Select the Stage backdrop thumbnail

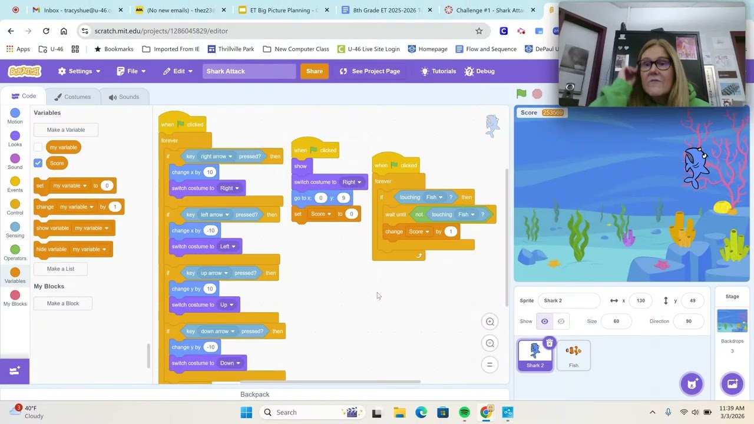click(x=732, y=321)
